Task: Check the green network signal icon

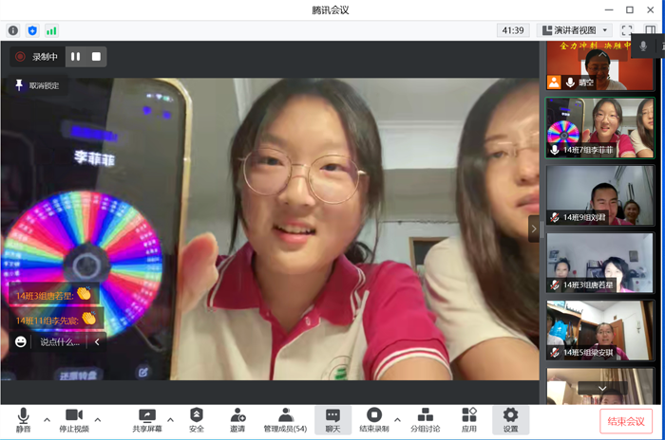Action: (x=51, y=30)
